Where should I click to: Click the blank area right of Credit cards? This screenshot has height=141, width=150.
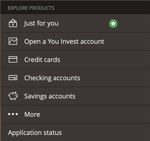105,60
